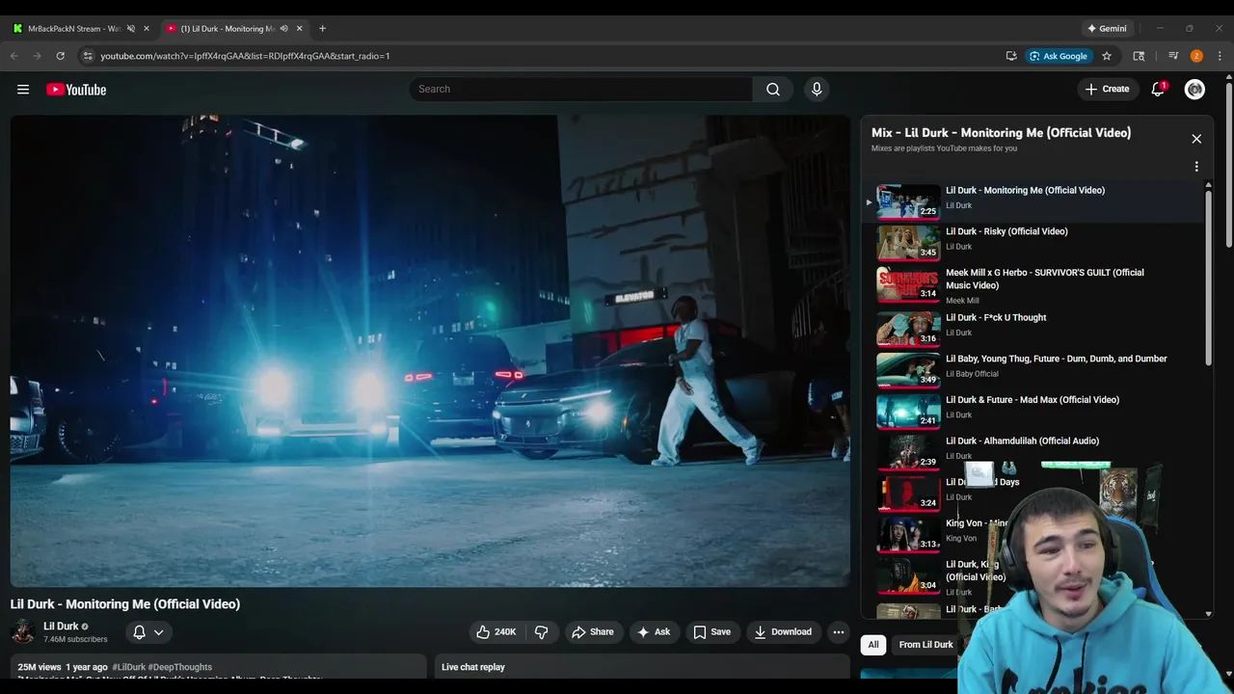Reload the page in browser
1234x694 pixels.
coord(60,56)
